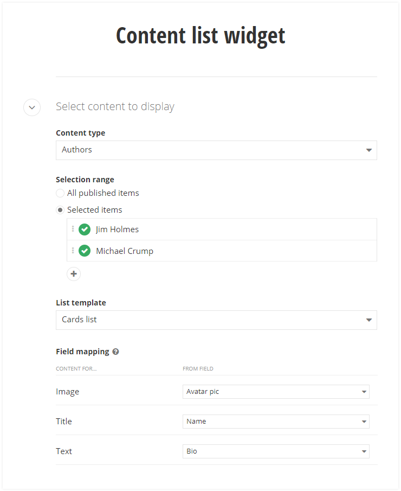Click drag handle beside Jim Holmes
This screenshot has width=401, height=491.
pyautogui.click(x=73, y=229)
